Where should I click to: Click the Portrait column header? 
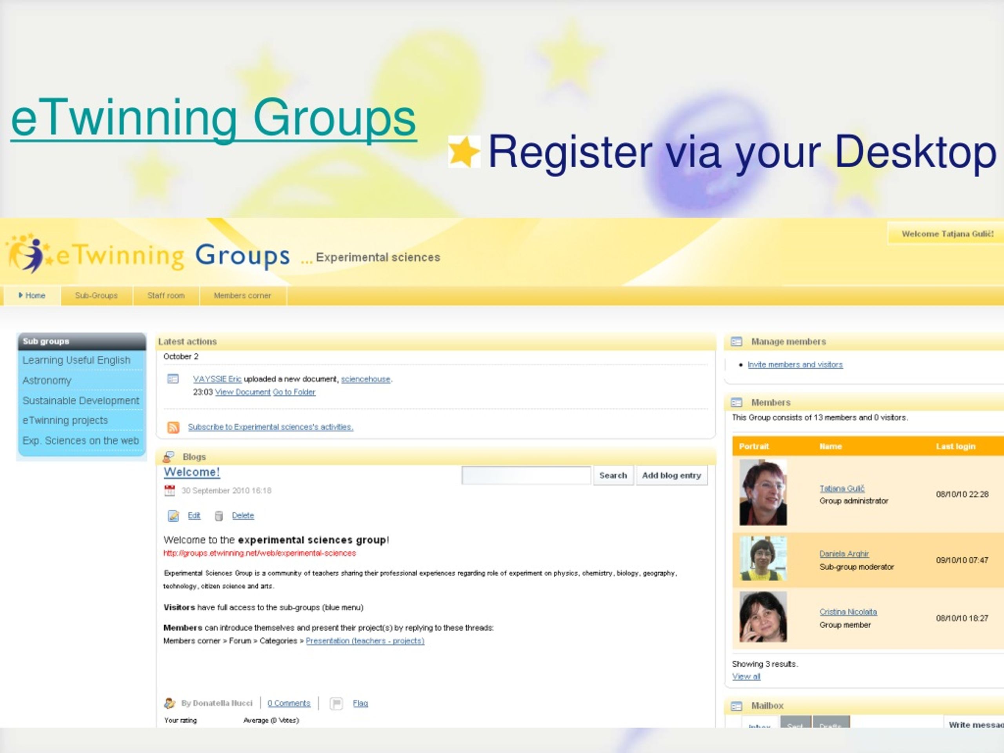tap(754, 446)
